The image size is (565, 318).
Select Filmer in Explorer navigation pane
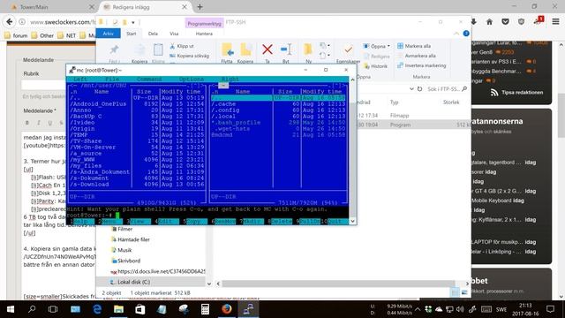(122, 229)
